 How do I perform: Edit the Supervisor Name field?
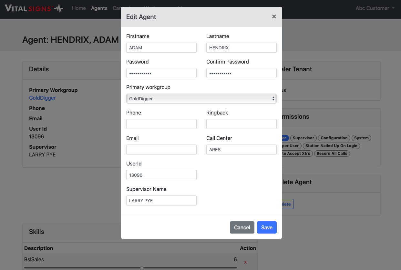point(161,201)
